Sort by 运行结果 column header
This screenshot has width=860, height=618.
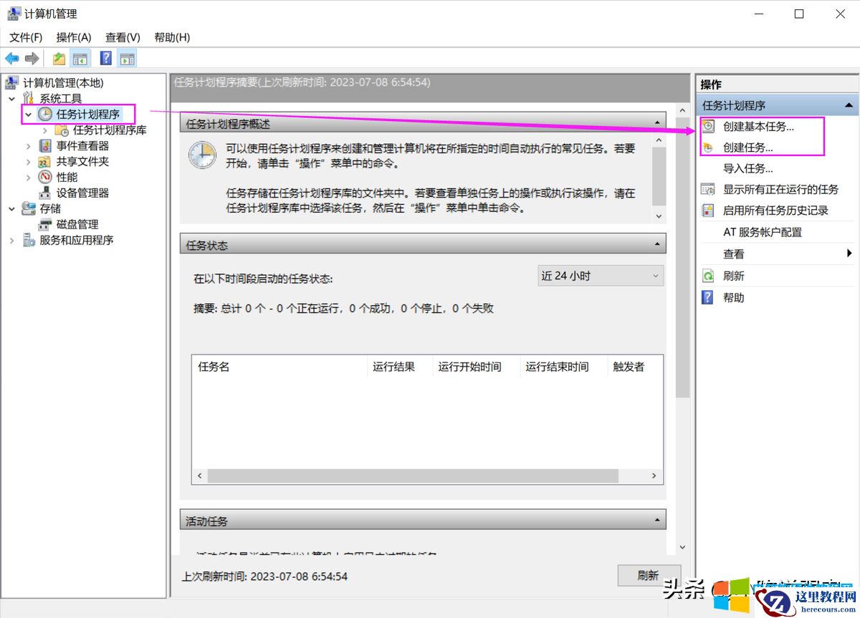click(x=399, y=367)
